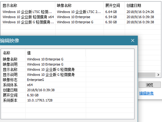The width and height of the screenshot is (162, 122).
Task: Click Windows 10 Enterprise G in background list
Action: point(75,22)
